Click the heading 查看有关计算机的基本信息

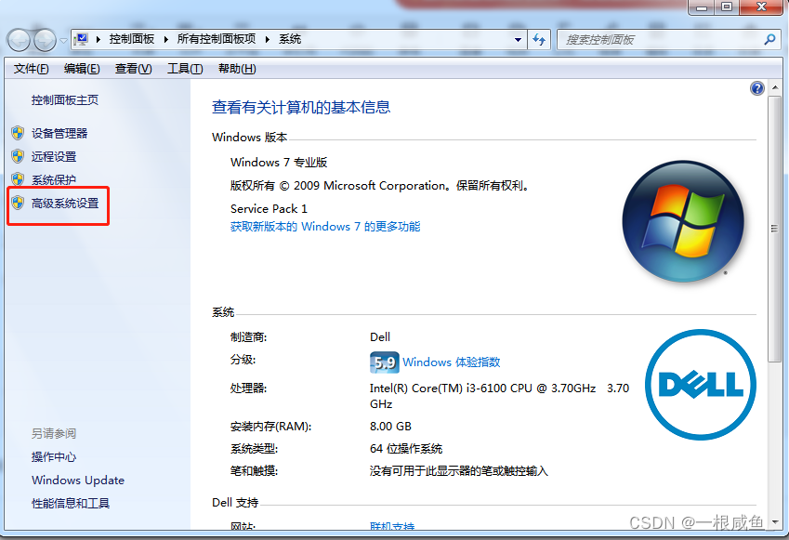click(x=301, y=107)
